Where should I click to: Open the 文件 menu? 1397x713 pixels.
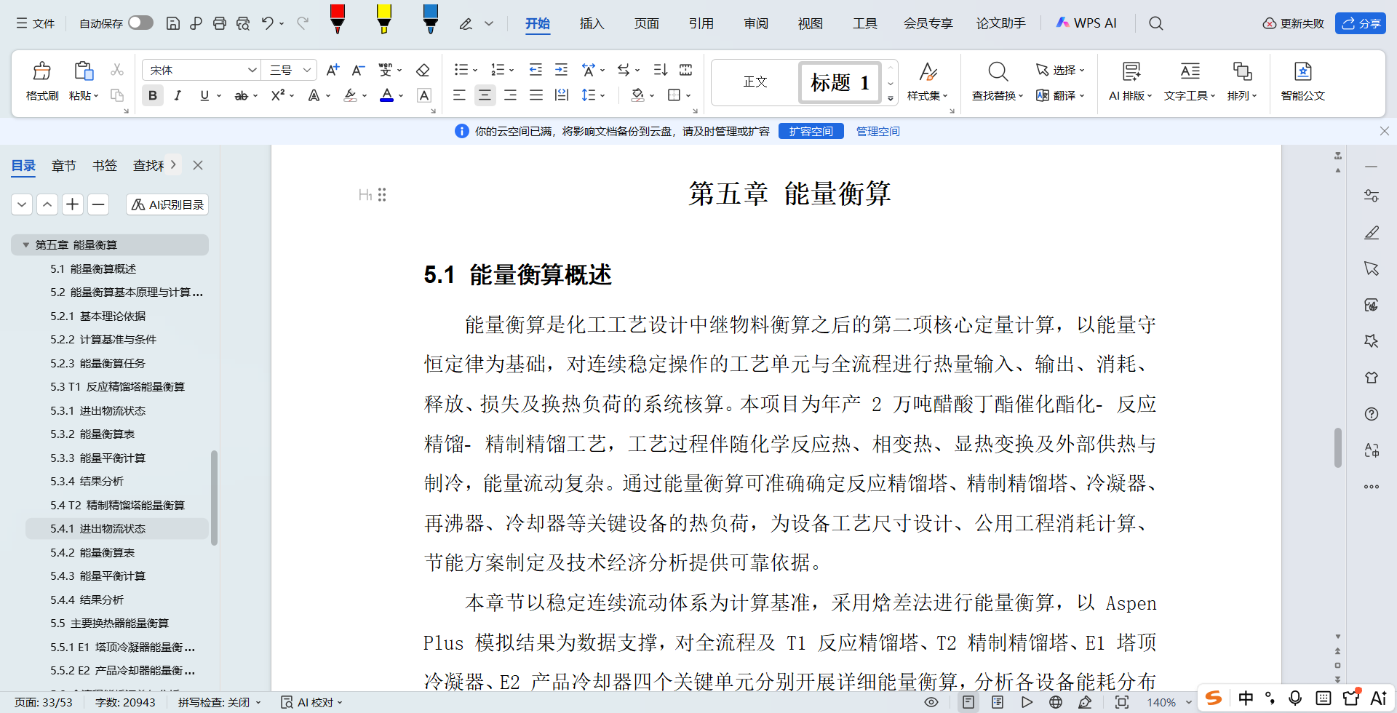36,23
